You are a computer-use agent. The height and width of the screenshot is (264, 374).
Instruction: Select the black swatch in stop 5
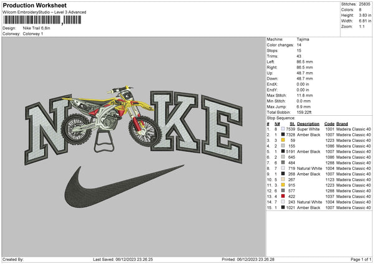283,151
